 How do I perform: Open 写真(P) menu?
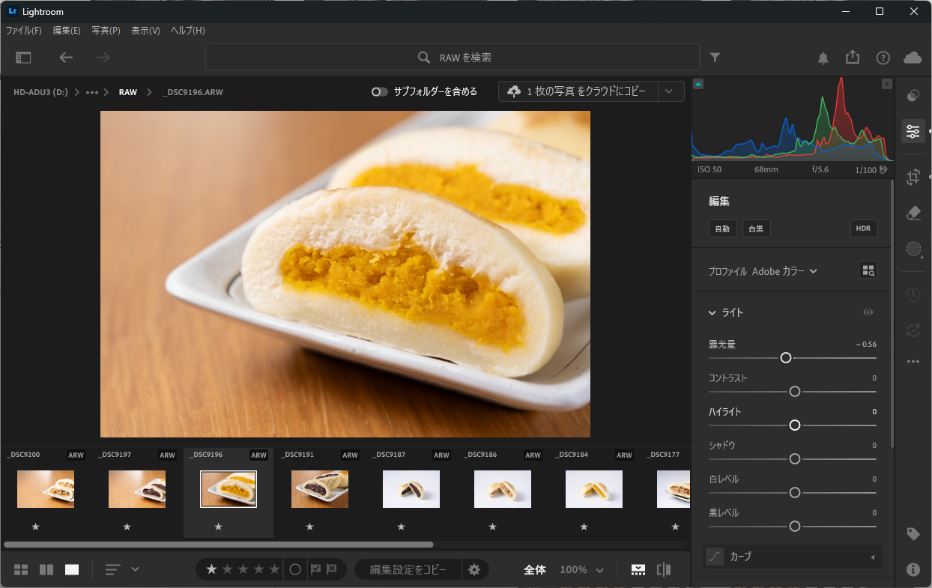106,31
